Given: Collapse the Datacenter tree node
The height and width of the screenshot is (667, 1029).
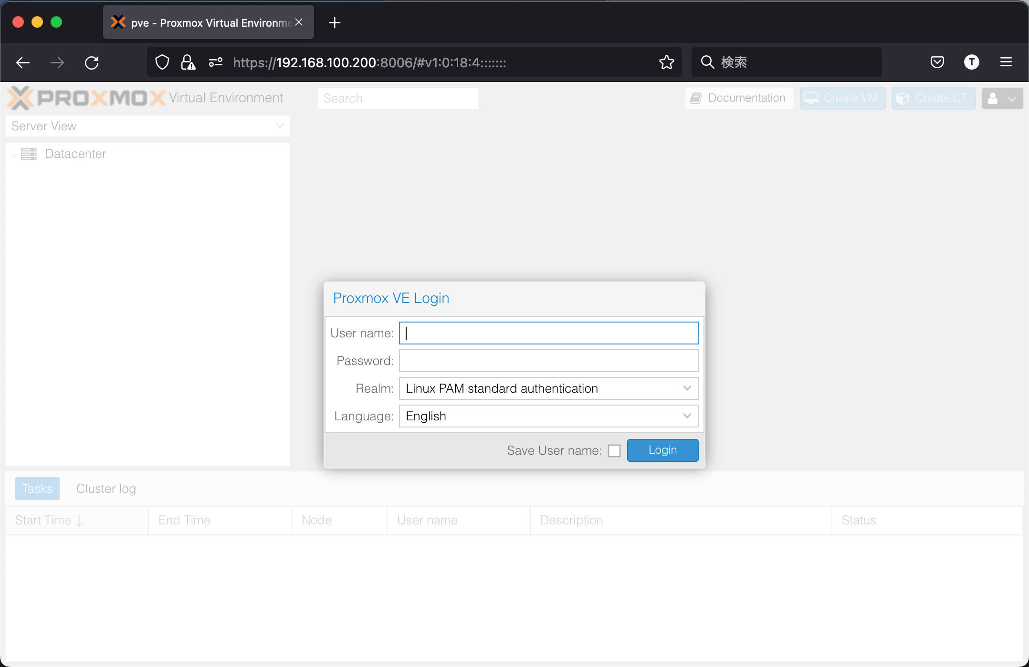Looking at the screenshot, I should pyautogui.click(x=14, y=154).
